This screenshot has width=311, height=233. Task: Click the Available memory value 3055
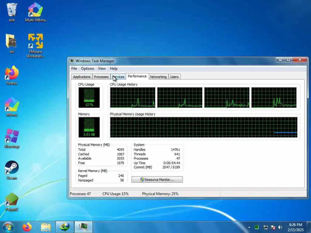pyautogui.click(x=120, y=158)
